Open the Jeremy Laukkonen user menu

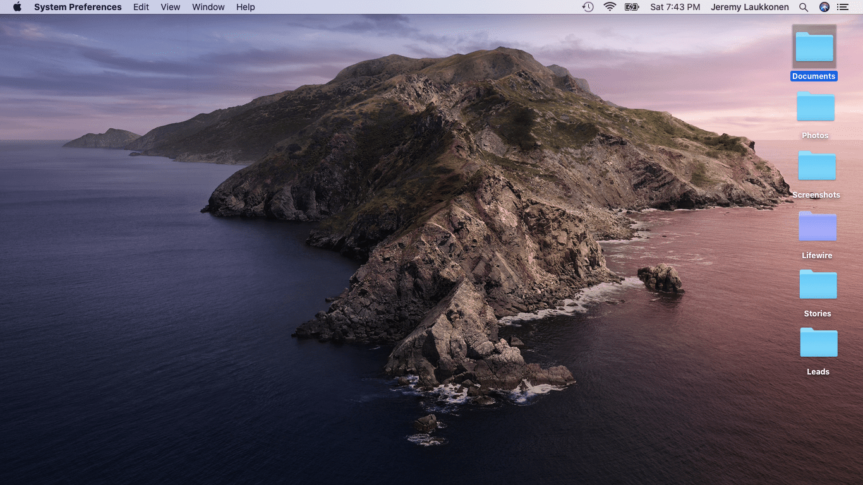749,7
